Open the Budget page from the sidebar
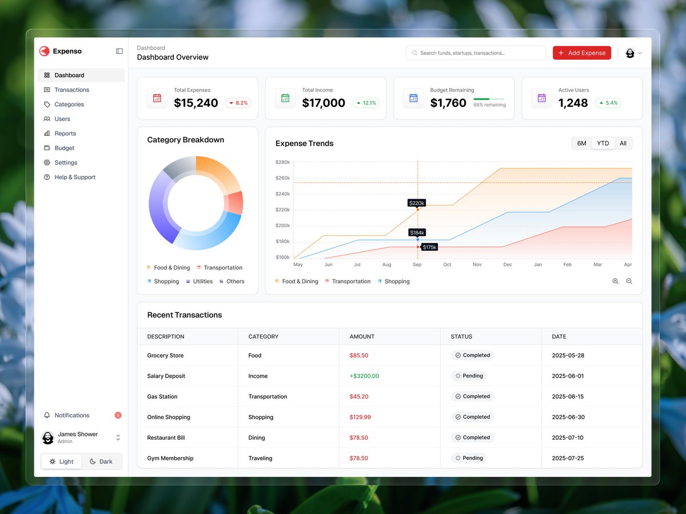This screenshot has width=686, height=514. click(65, 147)
